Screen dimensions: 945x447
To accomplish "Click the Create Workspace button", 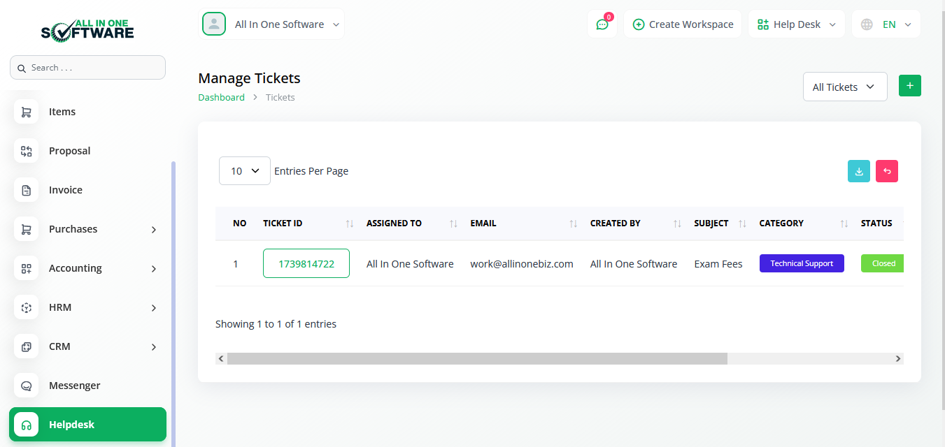I will pyautogui.click(x=683, y=24).
